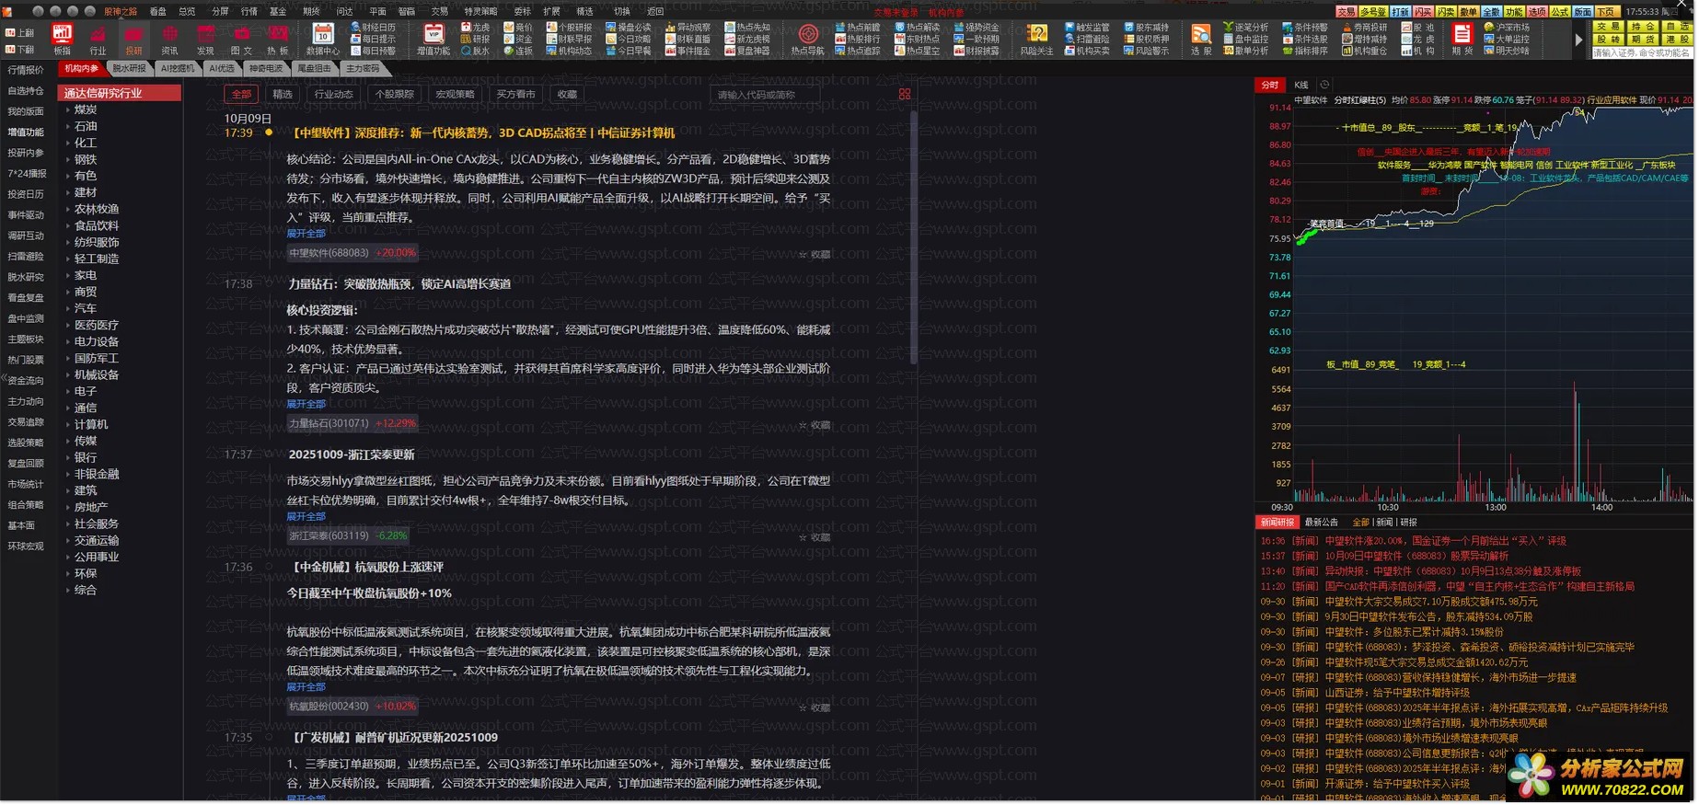
Task: Open the 行业 industry toolbar icon
Action: [x=98, y=40]
